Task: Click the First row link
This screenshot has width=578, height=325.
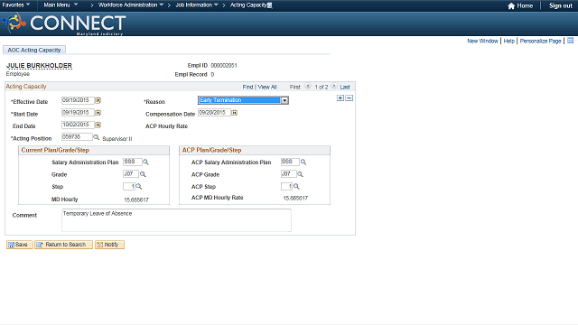Action: click(x=295, y=87)
